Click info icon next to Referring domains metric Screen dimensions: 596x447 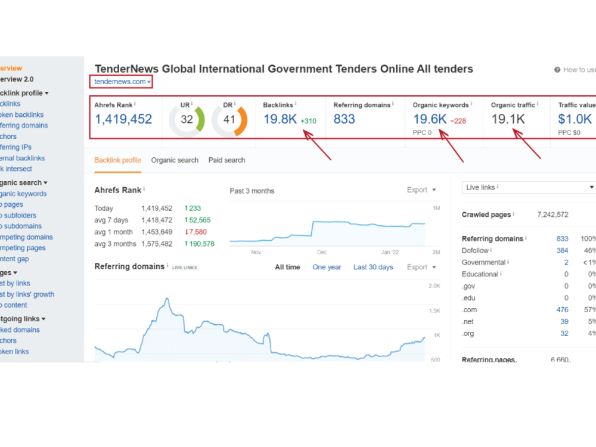pos(393,104)
